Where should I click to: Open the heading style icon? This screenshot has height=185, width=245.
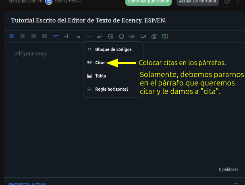[x=56, y=37]
